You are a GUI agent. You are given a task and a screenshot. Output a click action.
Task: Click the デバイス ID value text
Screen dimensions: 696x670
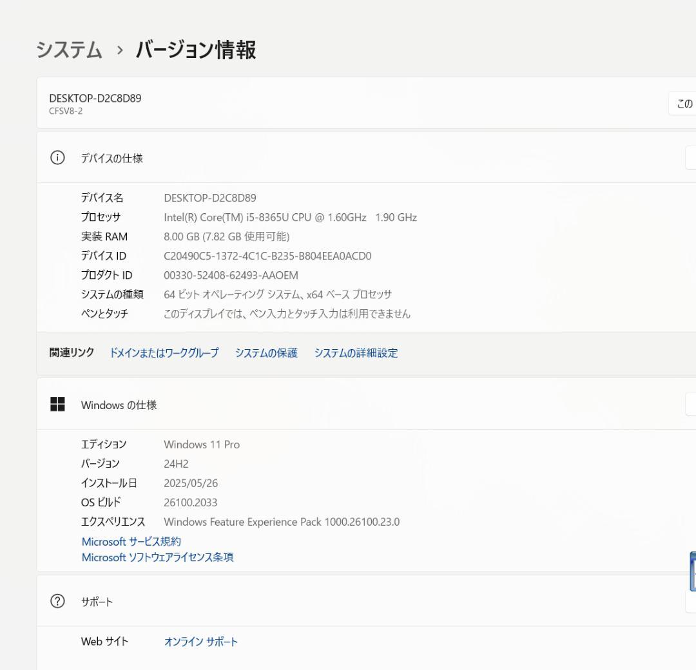point(267,256)
